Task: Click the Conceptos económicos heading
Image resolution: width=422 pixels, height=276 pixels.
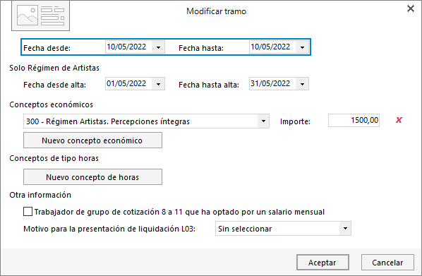Action: click(x=51, y=104)
